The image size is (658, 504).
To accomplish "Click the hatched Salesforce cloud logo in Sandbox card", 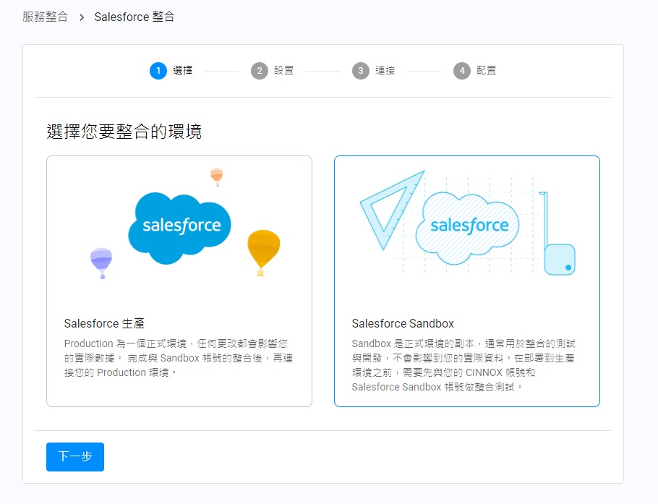I will (467, 228).
